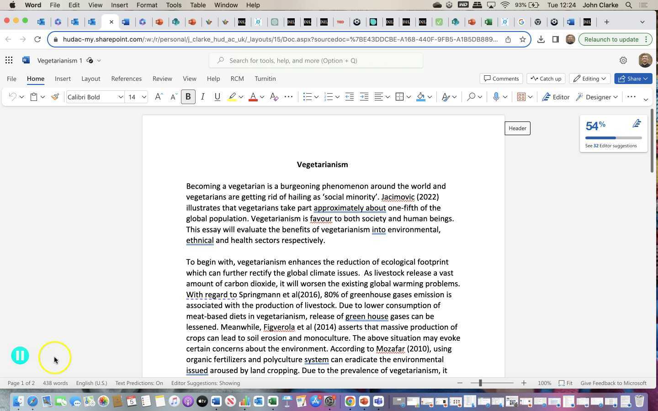Select the Format Painter tool
Viewport: 658px width, 411px height.
pos(54,97)
